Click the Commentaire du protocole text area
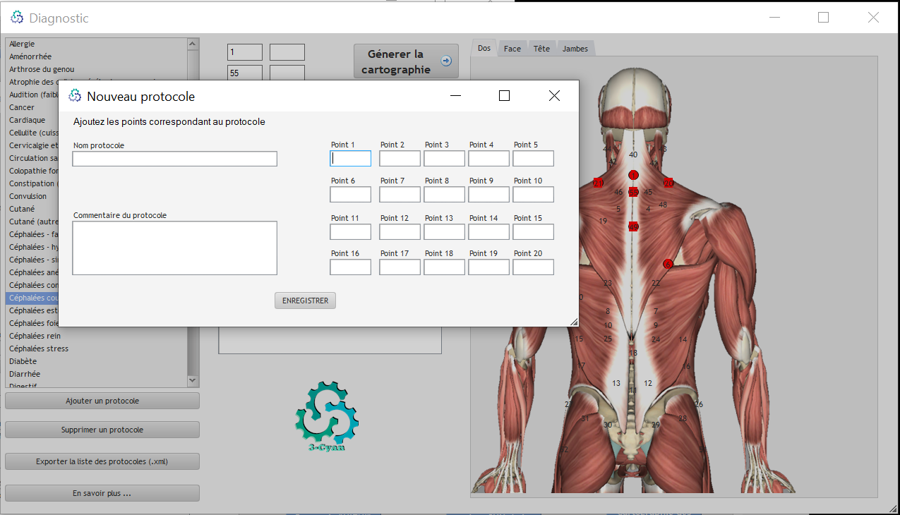Viewport: 900px width, 515px height. [x=174, y=248]
